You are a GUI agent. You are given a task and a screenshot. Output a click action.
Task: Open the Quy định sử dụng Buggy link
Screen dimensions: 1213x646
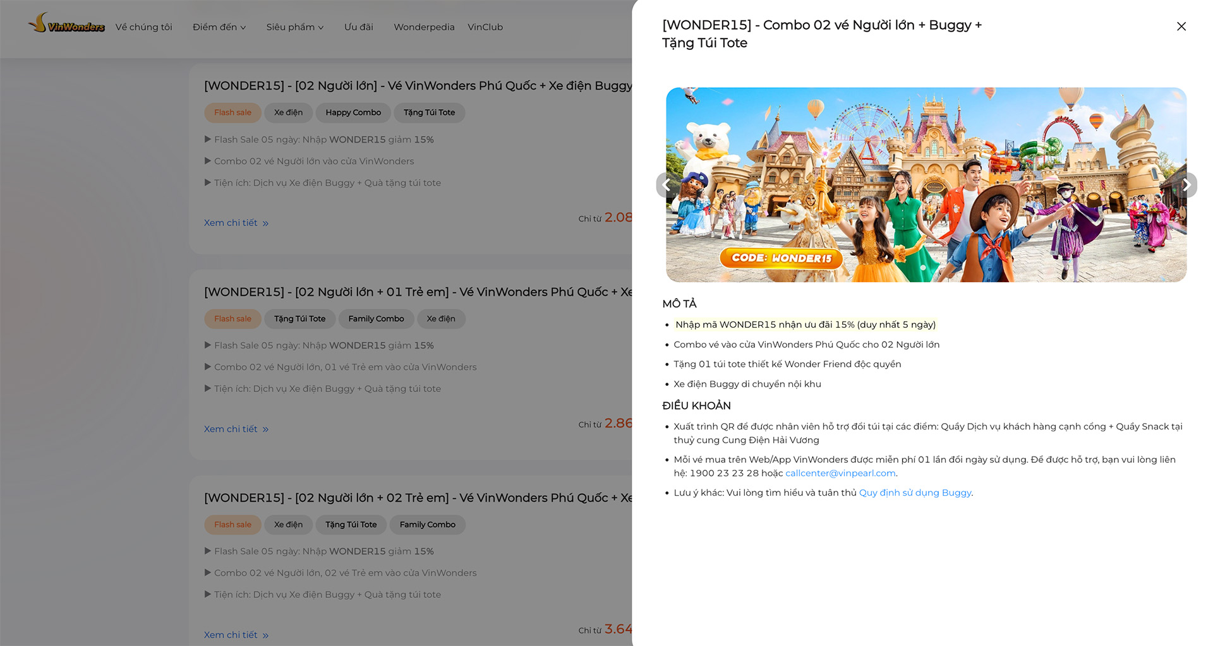pos(914,493)
